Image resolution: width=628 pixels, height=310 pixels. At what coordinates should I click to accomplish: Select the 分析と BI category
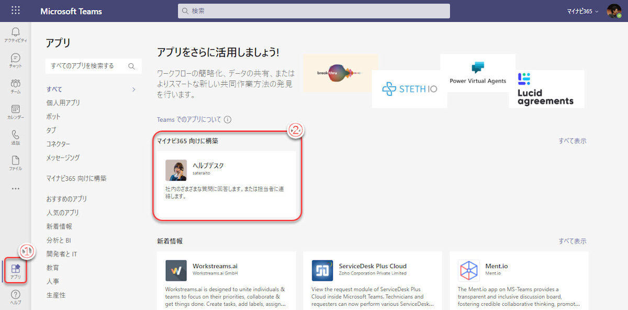tap(59, 240)
